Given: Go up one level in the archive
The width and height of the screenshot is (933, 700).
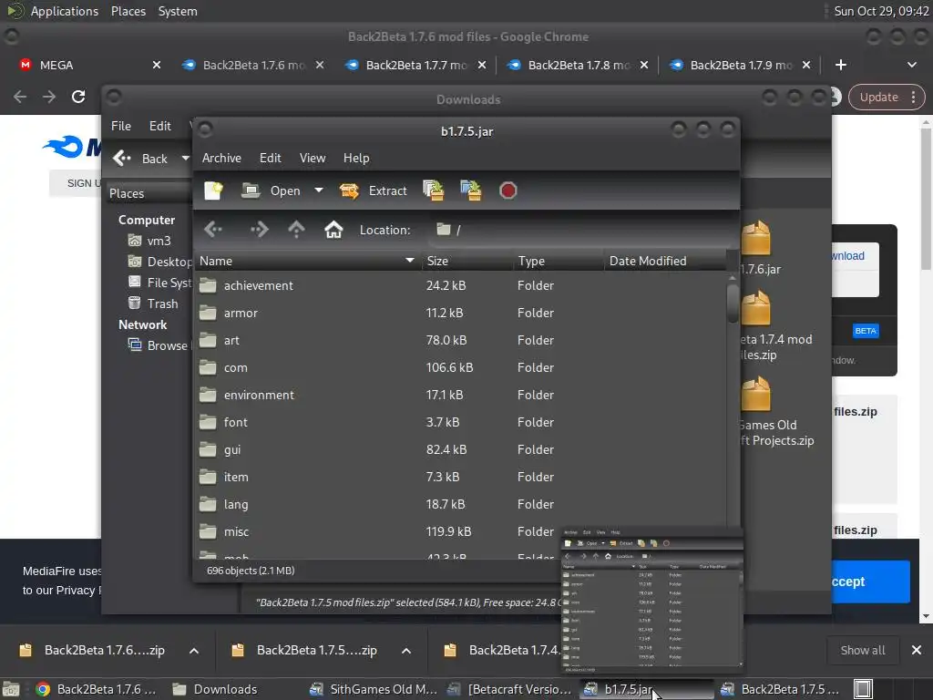Looking at the screenshot, I should coord(296,229).
